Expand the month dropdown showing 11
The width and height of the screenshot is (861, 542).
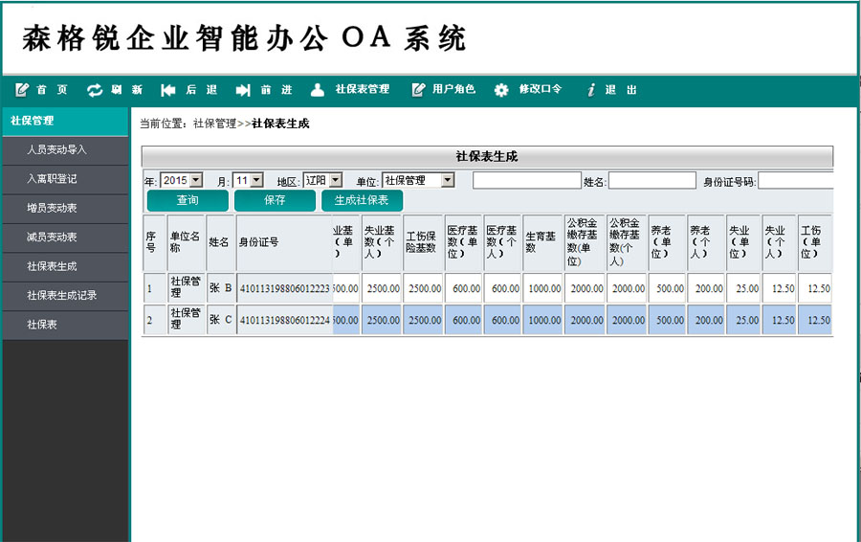point(248,180)
